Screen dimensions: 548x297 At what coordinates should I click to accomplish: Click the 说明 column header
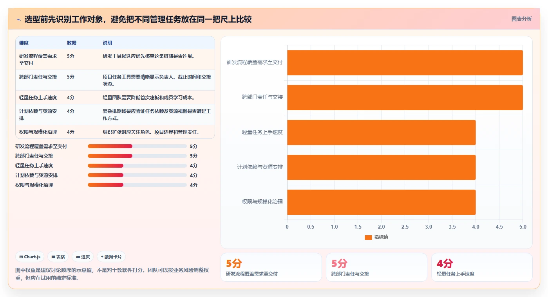[x=107, y=43]
